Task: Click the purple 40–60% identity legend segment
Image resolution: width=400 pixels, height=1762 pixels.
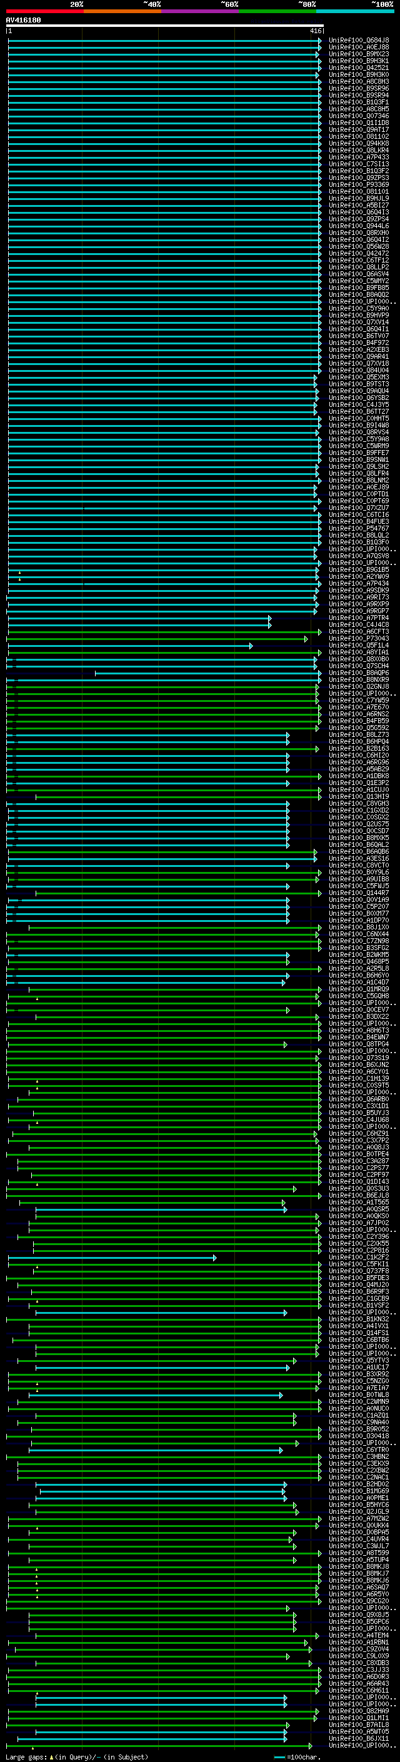Action: (x=201, y=12)
